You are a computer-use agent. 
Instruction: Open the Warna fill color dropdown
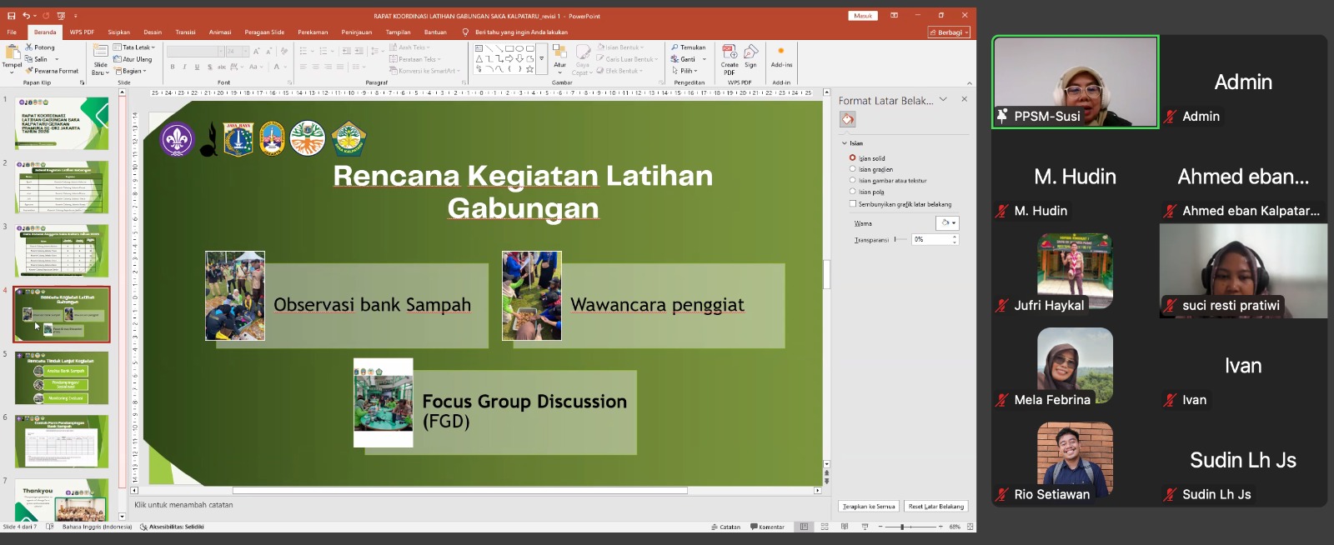coord(948,223)
